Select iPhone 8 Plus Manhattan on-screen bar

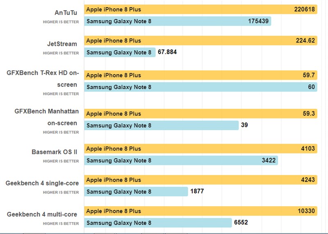(x=200, y=114)
